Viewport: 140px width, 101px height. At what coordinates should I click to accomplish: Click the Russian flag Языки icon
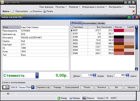pos(84,98)
